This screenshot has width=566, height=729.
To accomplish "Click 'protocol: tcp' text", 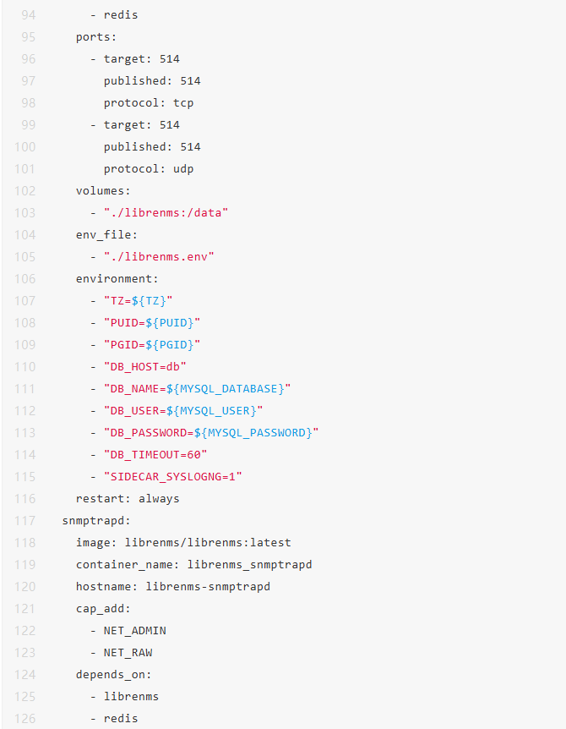I will point(149,103).
